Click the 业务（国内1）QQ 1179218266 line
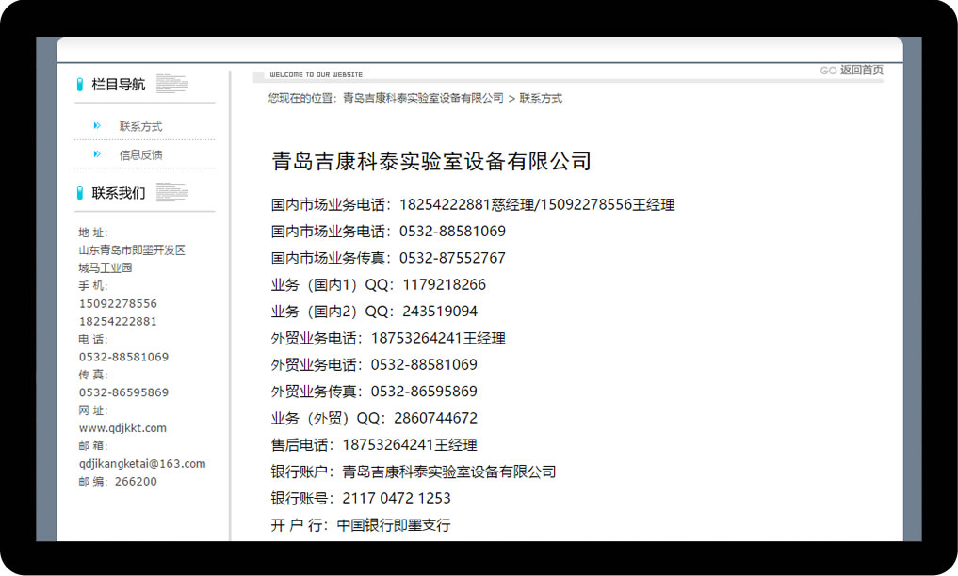Image resolution: width=958 pixels, height=576 pixels. (378, 285)
